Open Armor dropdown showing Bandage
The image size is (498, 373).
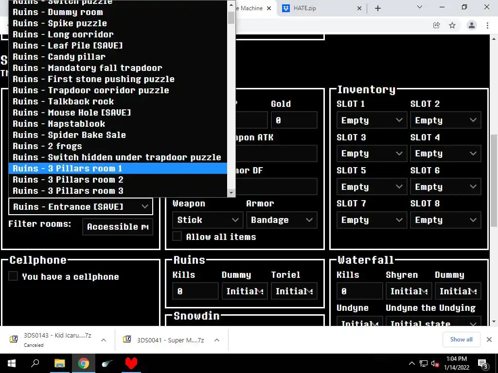pos(282,220)
